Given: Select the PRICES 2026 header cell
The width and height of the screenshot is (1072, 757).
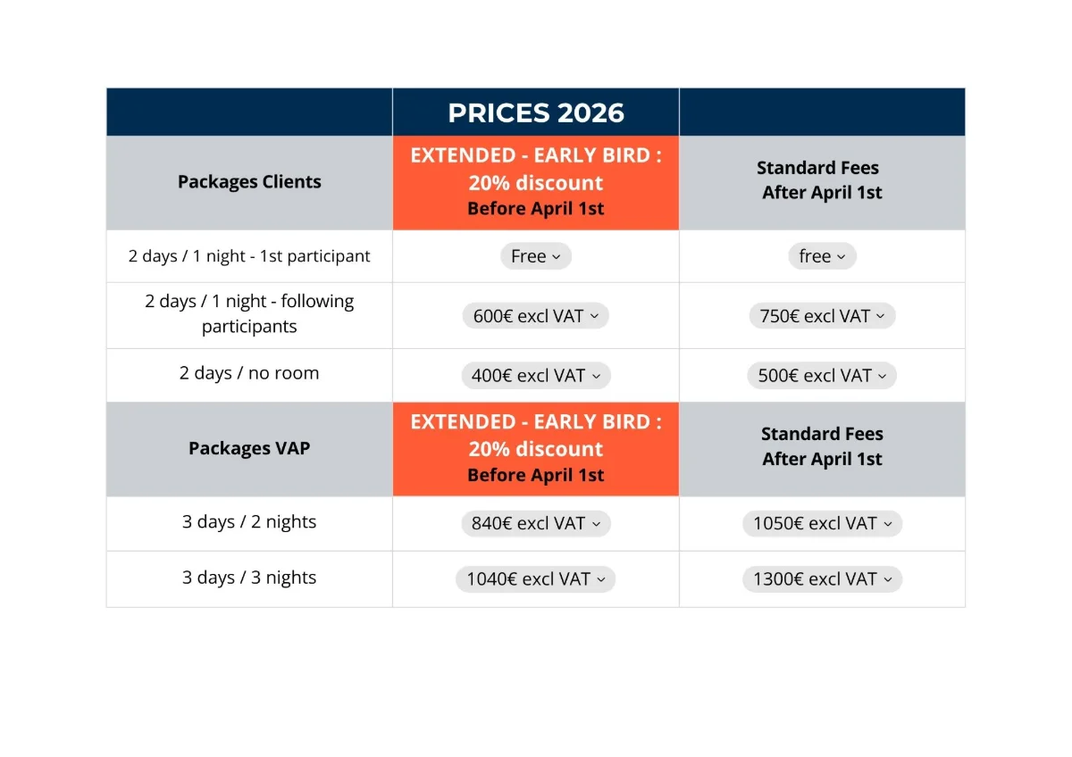Looking at the screenshot, I should click(x=536, y=112).
